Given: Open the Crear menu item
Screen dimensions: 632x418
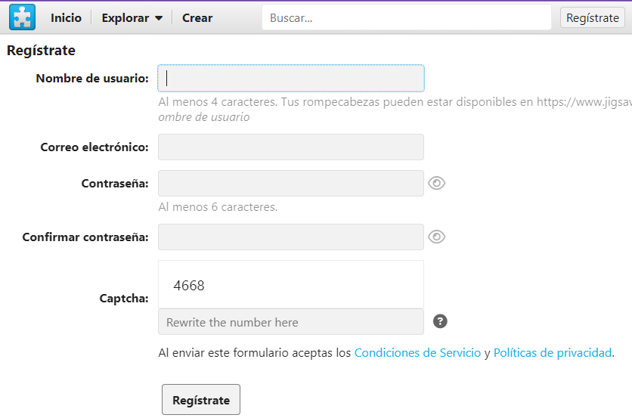Looking at the screenshot, I should point(197,18).
